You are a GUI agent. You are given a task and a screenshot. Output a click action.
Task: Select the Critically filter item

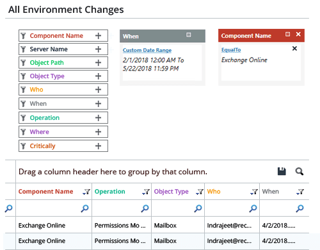pyautogui.click(x=63, y=146)
